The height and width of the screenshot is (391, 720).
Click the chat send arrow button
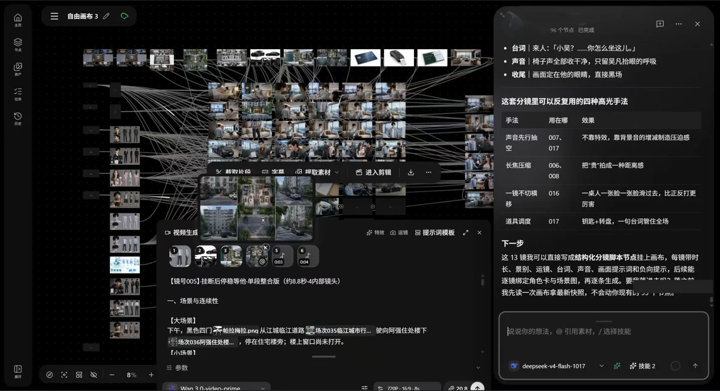pyautogui.click(x=695, y=366)
